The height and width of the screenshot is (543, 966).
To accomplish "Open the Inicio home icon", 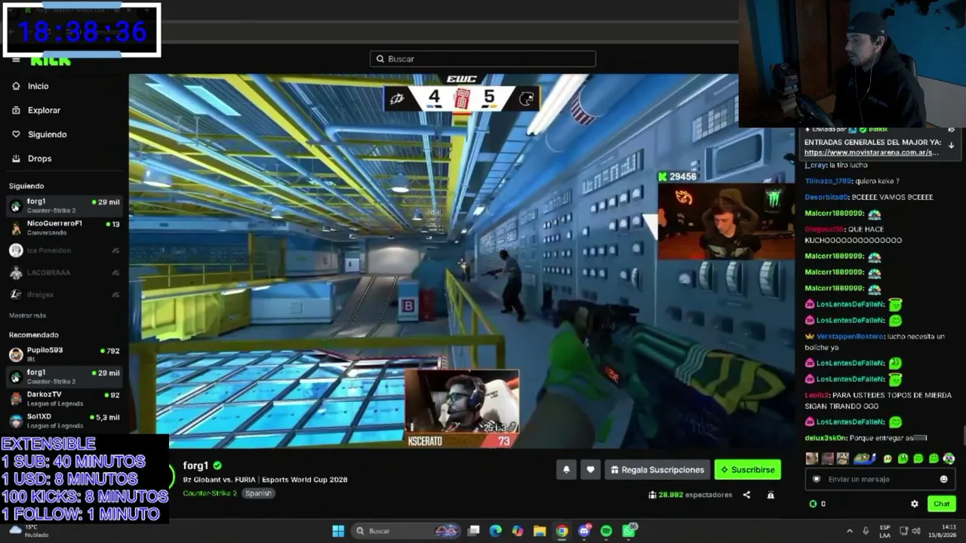I will [x=16, y=86].
